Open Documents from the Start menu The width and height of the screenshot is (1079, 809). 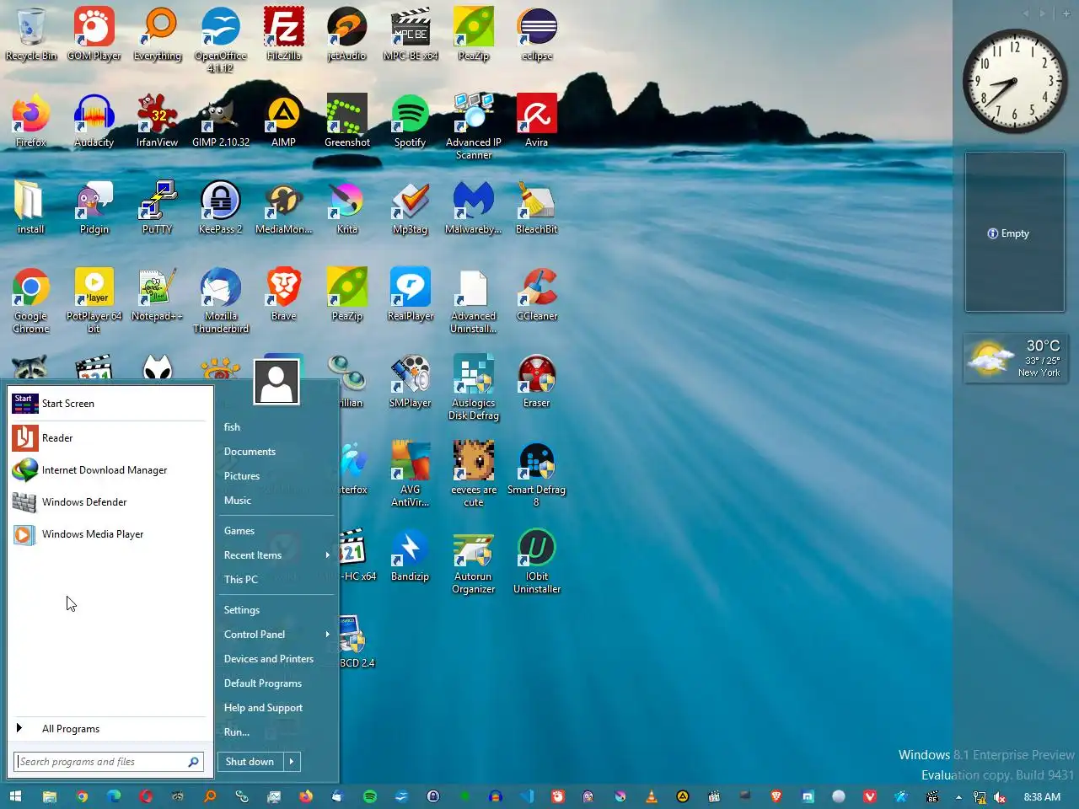click(x=276, y=452)
